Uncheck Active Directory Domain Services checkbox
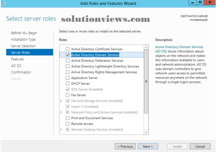Image resolution: width=216 pixels, height=152 pixels. (67, 55)
